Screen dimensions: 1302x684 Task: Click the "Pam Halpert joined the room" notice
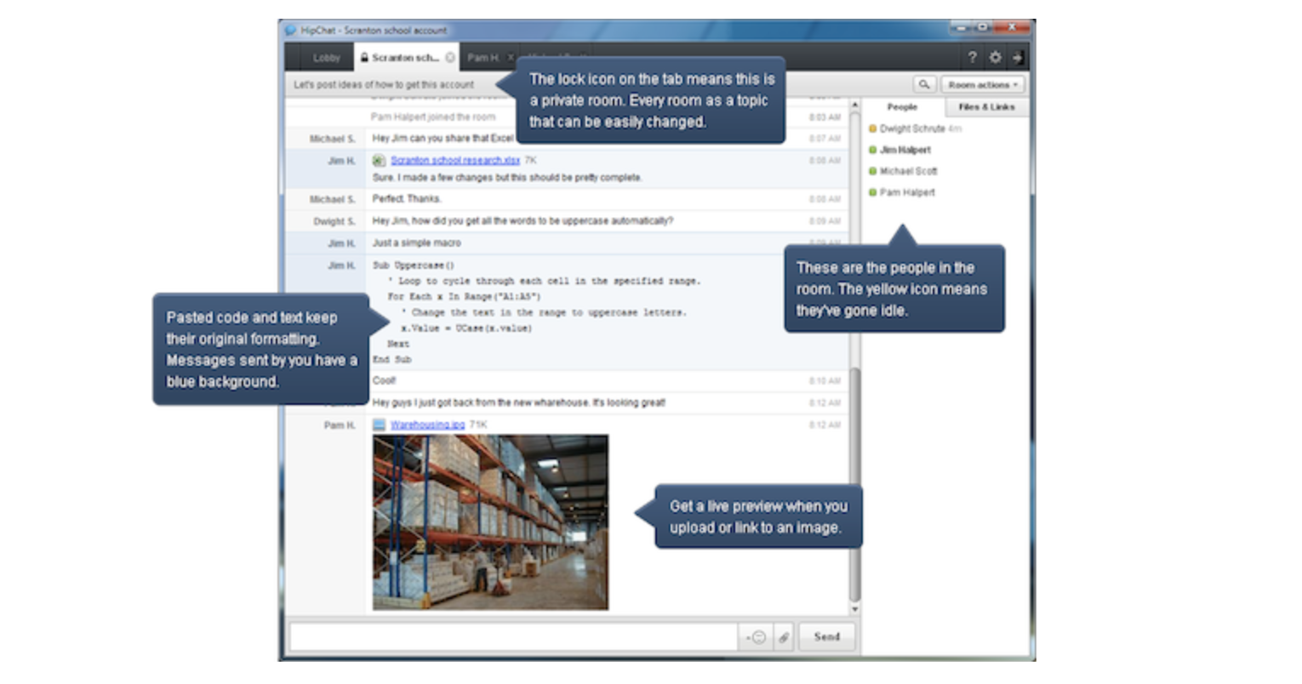433,117
